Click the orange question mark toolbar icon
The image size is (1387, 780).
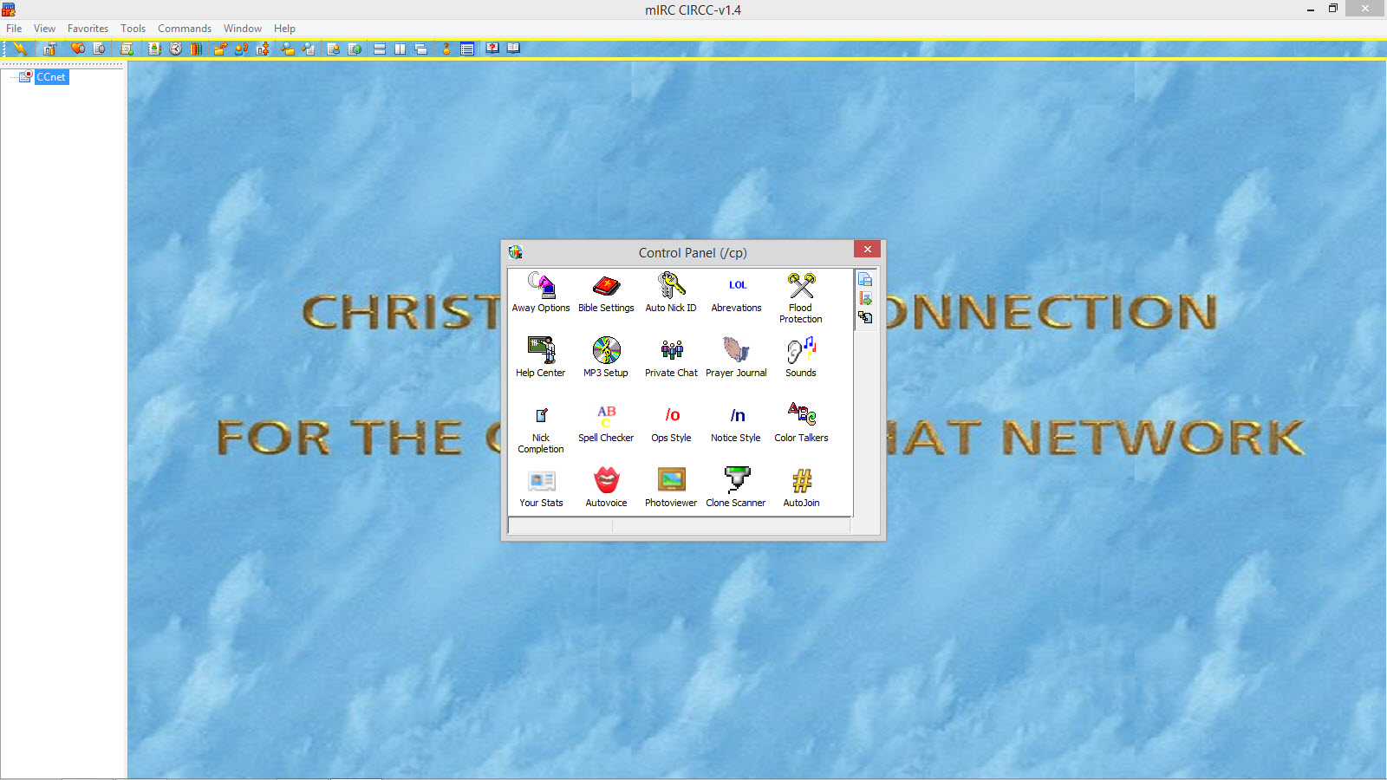point(446,49)
